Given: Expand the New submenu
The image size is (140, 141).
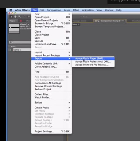Looking at the screenshot, I should click(52, 14).
